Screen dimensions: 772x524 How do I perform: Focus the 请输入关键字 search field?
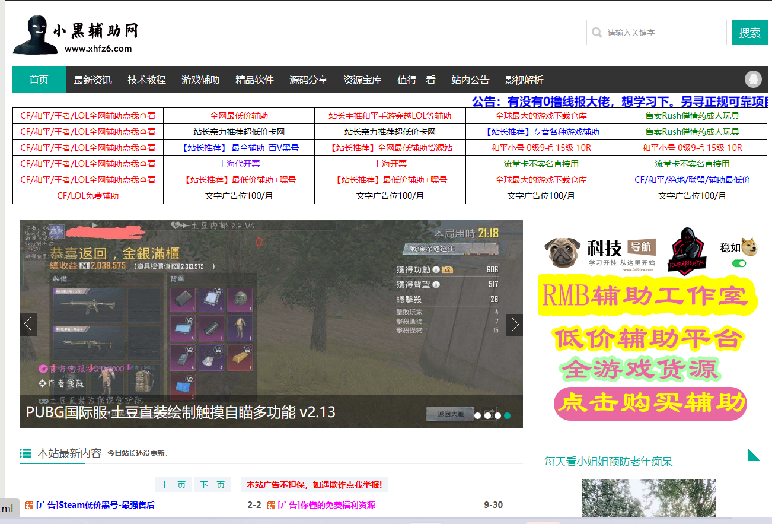pos(656,33)
